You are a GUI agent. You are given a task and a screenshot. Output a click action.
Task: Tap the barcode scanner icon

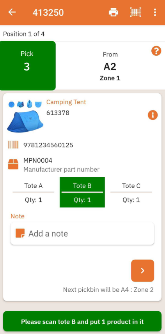[135, 13]
